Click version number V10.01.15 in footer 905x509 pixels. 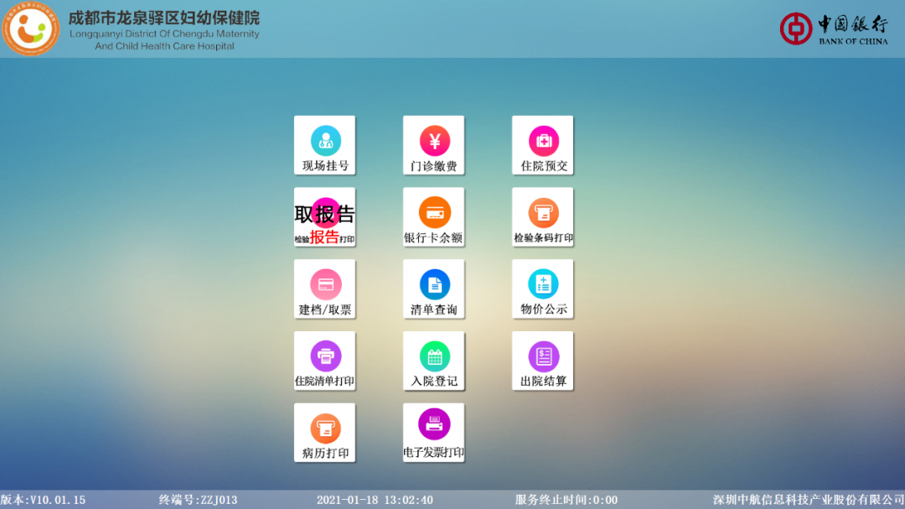(44, 500)
